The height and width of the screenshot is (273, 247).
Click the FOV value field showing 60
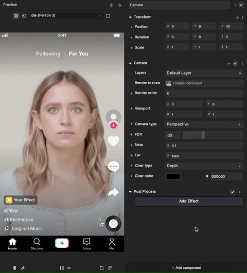click(x=173, y=135)
